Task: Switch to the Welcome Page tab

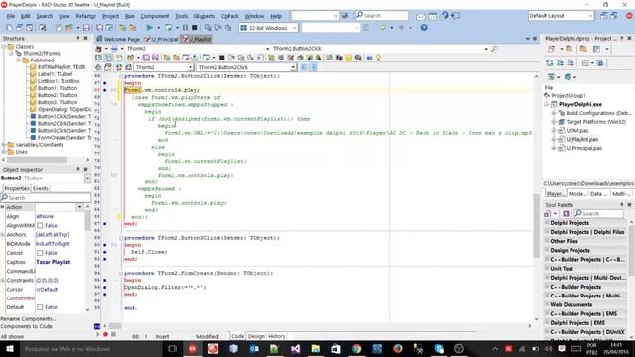Action: click(118, 39)
